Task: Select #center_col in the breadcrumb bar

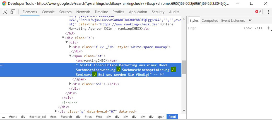Action: pos(38,117)
